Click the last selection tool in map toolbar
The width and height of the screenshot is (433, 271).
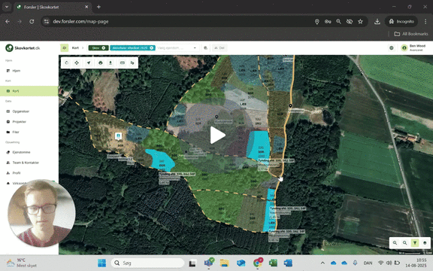(x=132, y=62)
